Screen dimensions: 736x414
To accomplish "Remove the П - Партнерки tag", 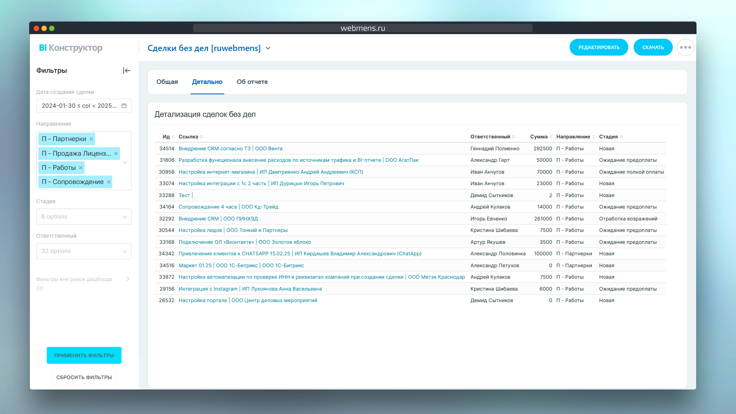I will [91, 139].
